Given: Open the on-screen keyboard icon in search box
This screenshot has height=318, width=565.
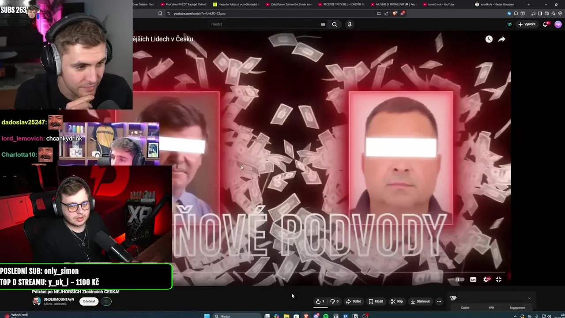Looking at the screenshot, I should click(x=323, y=24).
